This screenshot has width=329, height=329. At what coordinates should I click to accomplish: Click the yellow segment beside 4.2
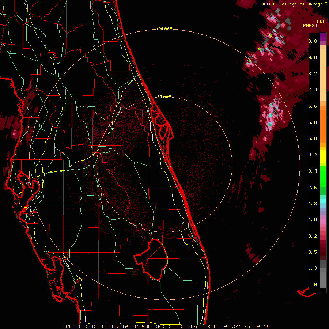point(323,156)
